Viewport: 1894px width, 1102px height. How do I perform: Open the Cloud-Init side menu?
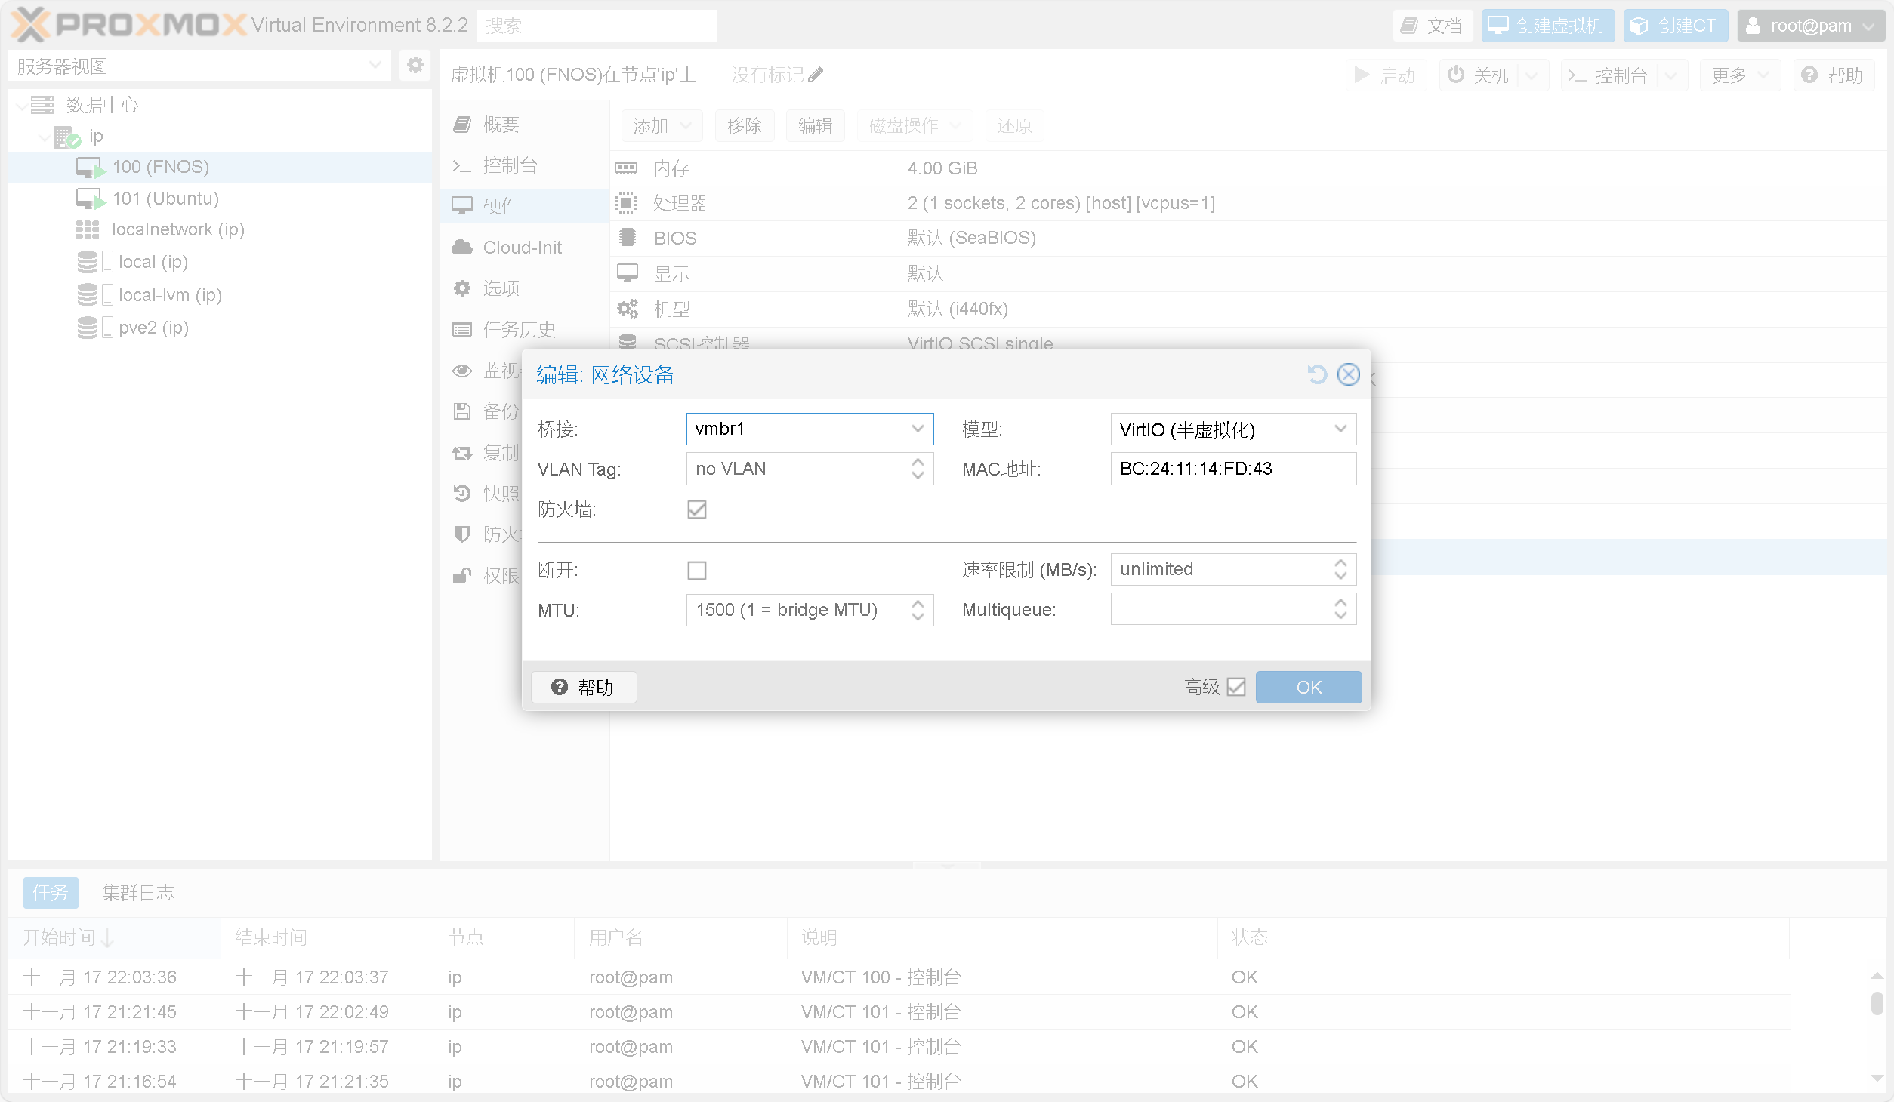pyautogui.click(x=524, y=248)
